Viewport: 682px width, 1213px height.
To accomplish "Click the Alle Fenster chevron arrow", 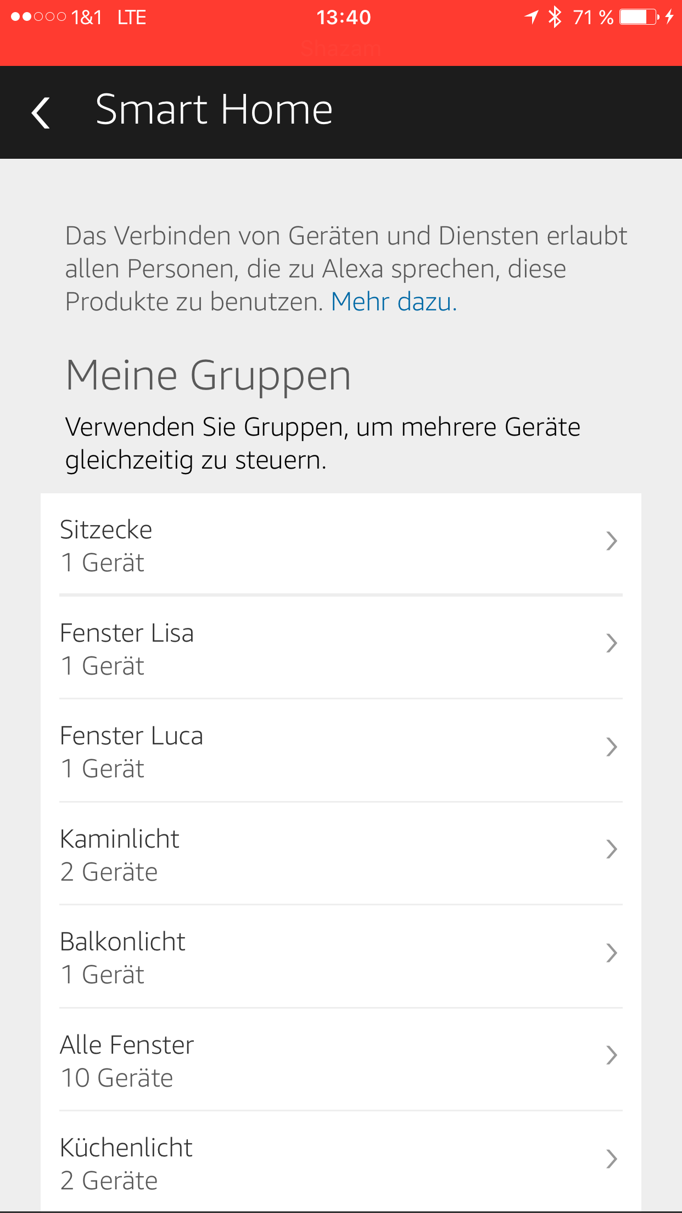I will point(612,1055).
